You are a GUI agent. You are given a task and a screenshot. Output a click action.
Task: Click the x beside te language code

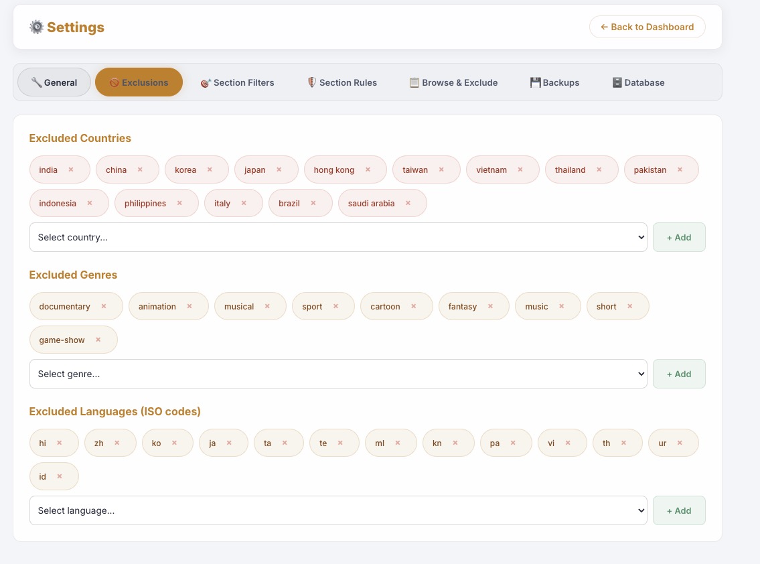coord(340,443)
